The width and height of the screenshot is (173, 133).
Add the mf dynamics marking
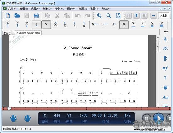point(165,68)
